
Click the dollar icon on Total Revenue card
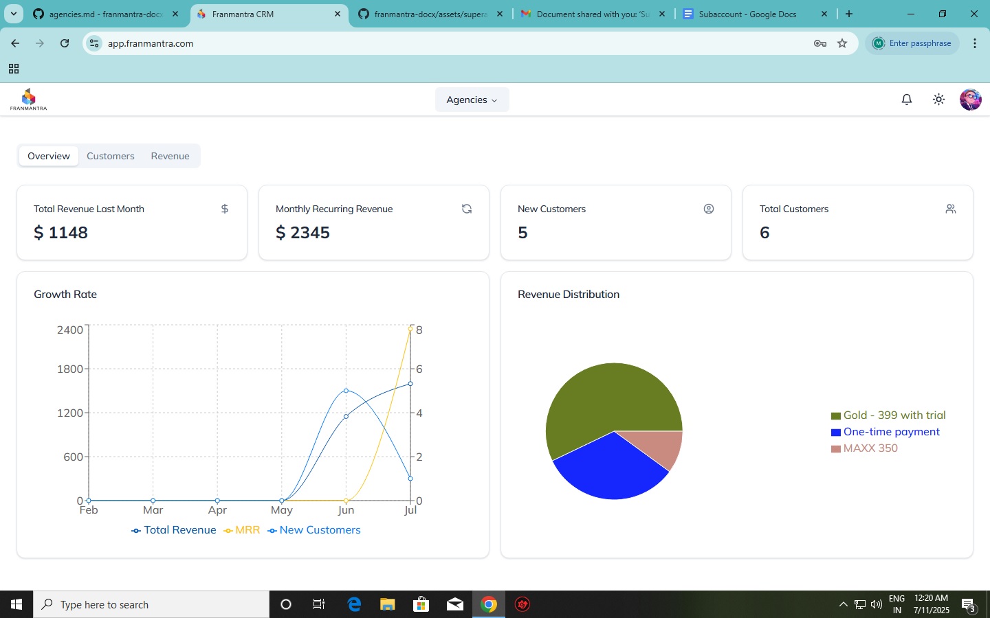coord(224,209)
